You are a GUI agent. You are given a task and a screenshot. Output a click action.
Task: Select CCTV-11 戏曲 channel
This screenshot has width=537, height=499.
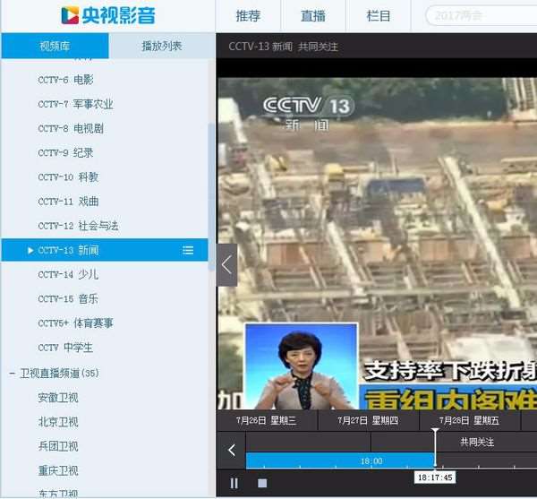tap(68, 202)
